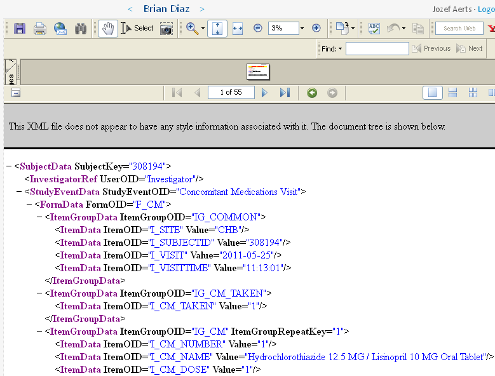The height and width of the screenshot is (376, 495).
Task: Open the zoom percentage dropdown
Action: pyautogui.click(x=302, y=29)
